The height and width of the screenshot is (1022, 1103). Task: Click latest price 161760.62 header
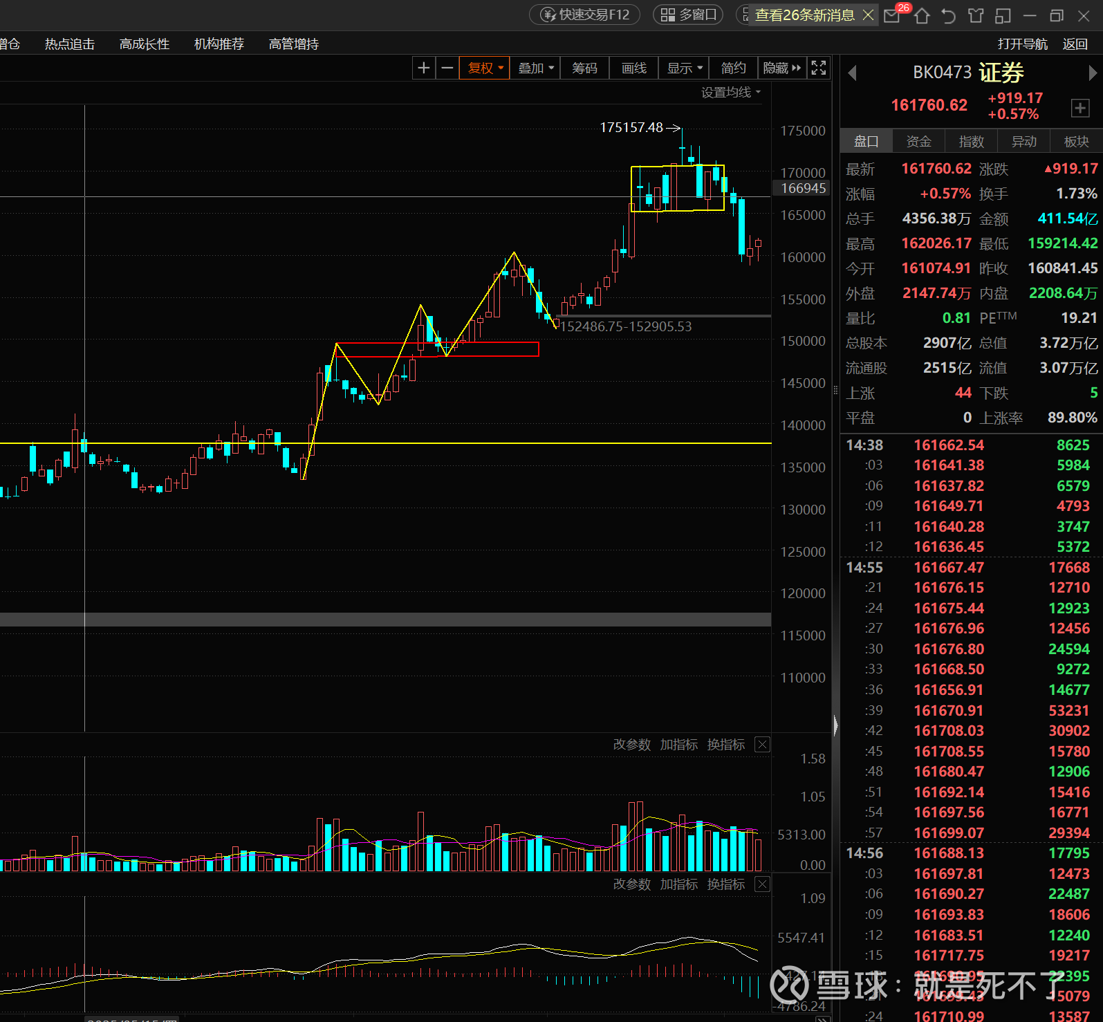929,105
